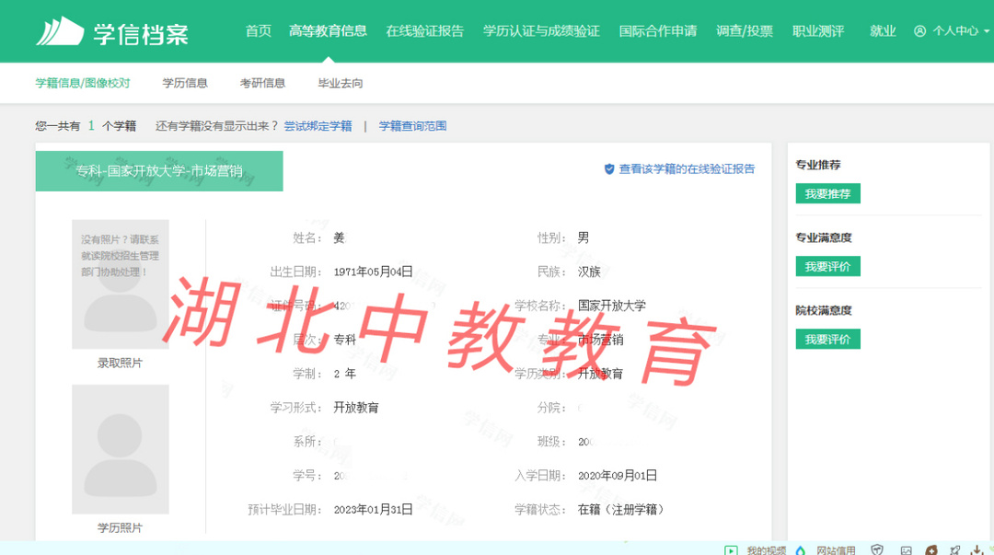
Task: Click the 学籍查询范围 link
Action: pyautogui.click(x=412, y=126)
